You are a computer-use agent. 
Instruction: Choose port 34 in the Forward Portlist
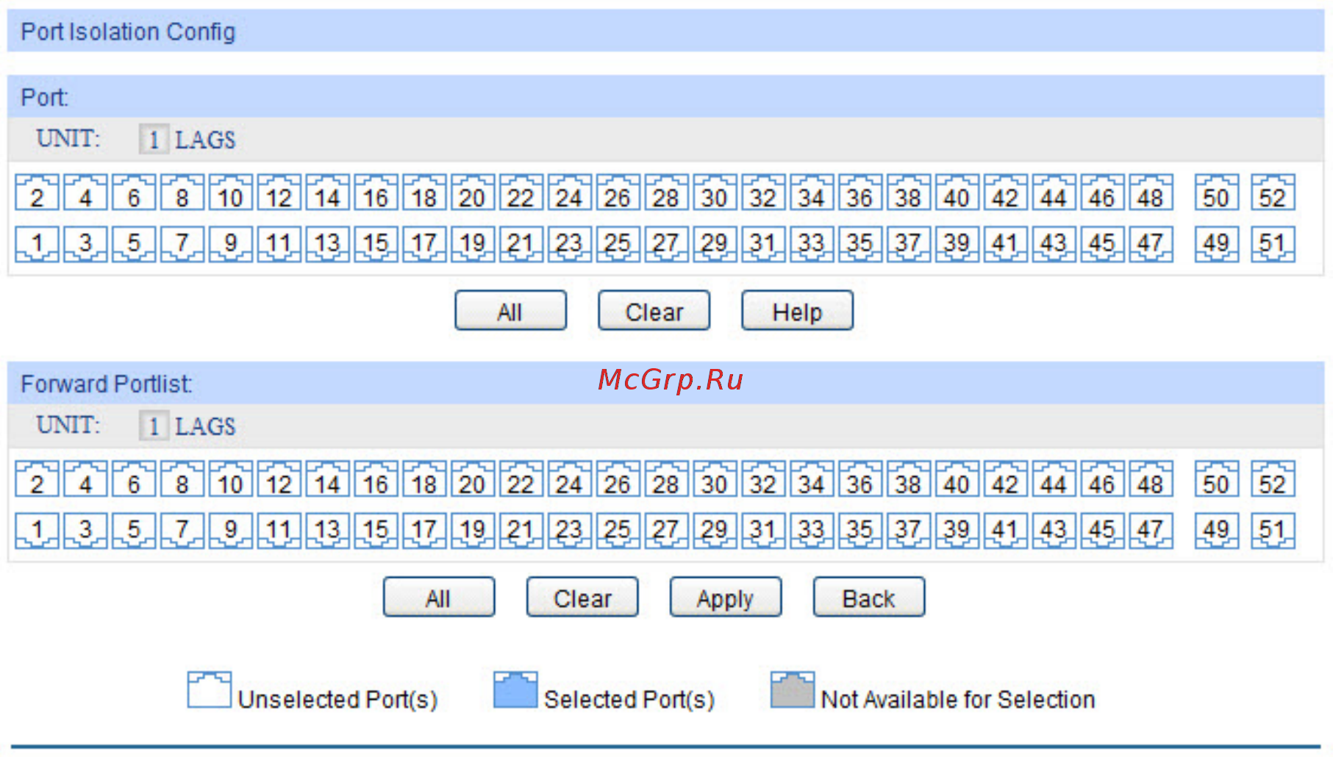812,480
